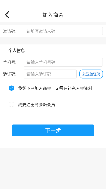Screen dimensions: 106x189
Task: Tap the blue bar beside 个人信息
Action: coord(5,50)
